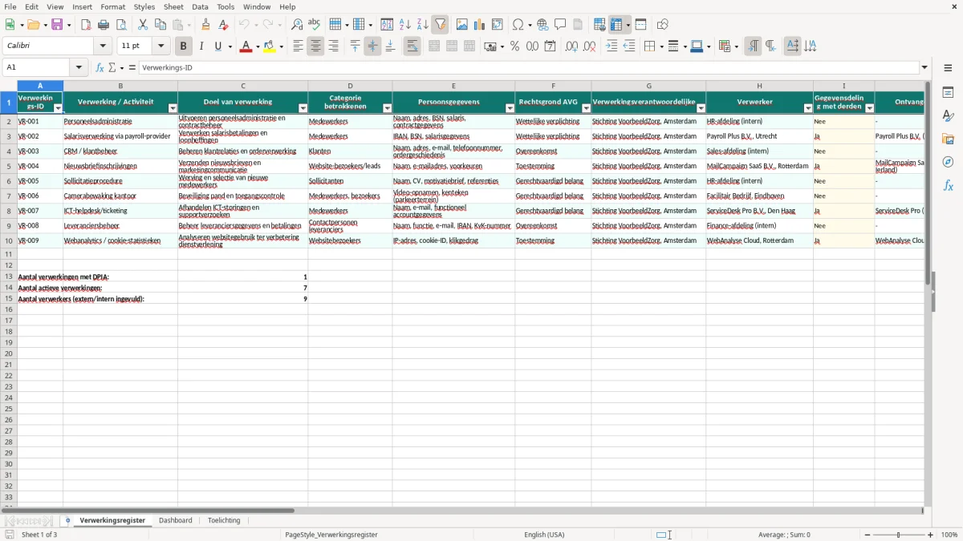Open the Sheet menu
Image resolution: width=963 pixels, height=541 pixels.
(x=173, y=6)
